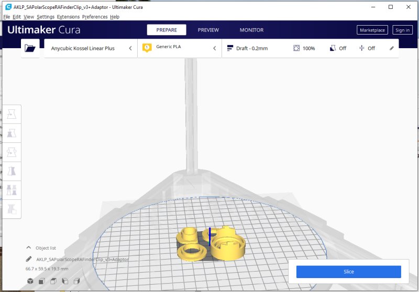
Task: Open the File menu
Action: (x=6, y=17)
